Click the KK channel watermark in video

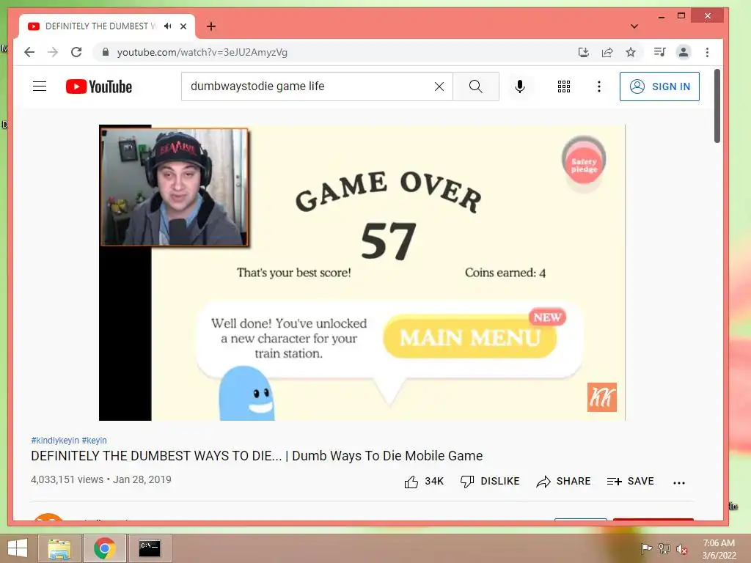pos(602,397)
